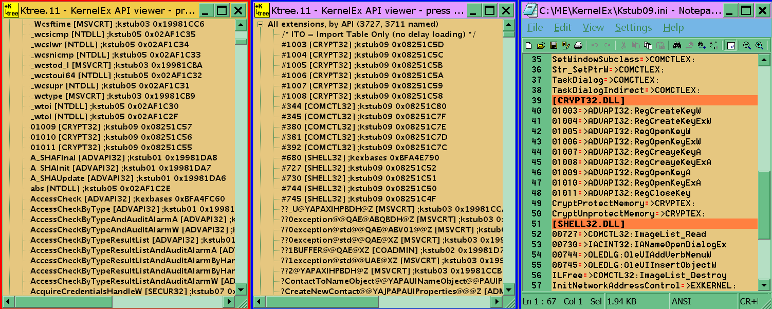
Task: Open the View menu in Notepad
Action: tap(593, 28)
